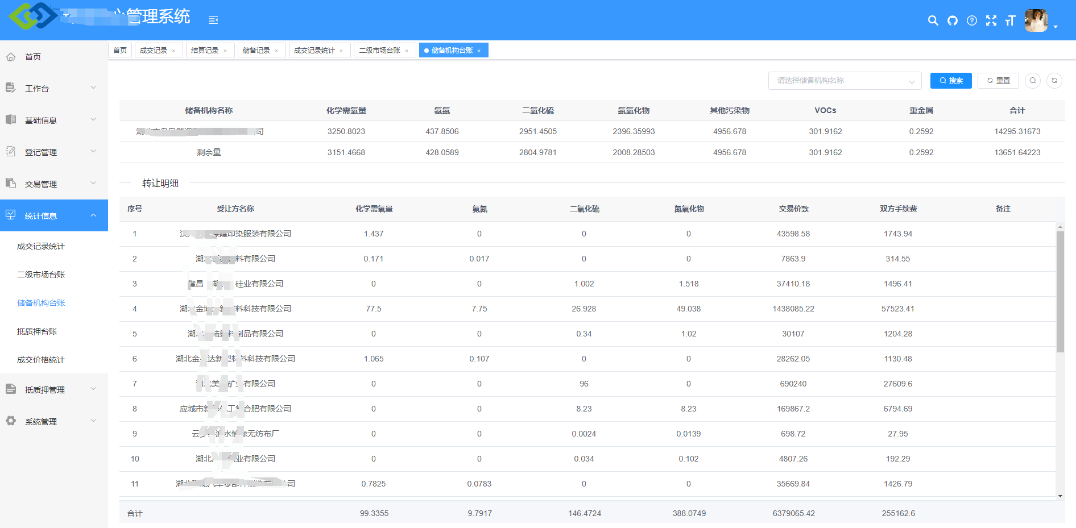The height and width of the screenshot is (528, 1076).
Task: Click the 合计 value 14295.31673
Action: click(1017, 131)
